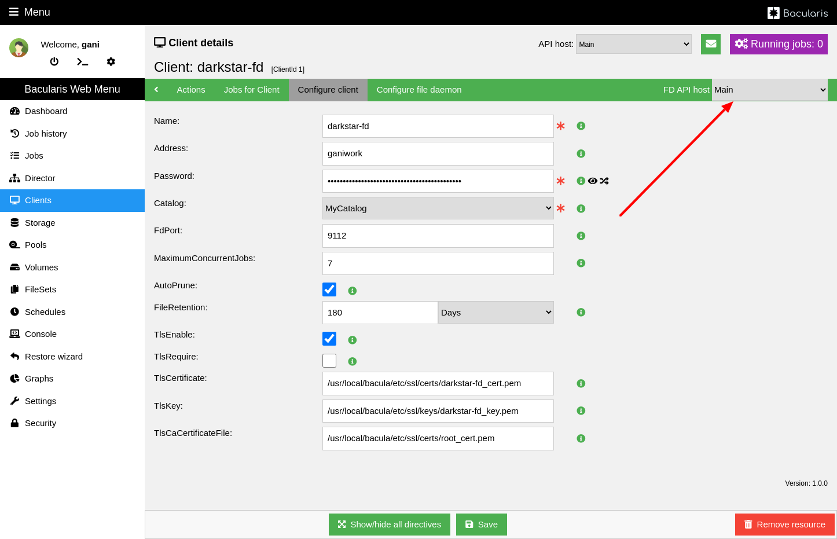Image resolution: width=837 pixels, height=539 pixels.
Task: Open Volumes in sidebar
Action: click(x=72, y=267)
